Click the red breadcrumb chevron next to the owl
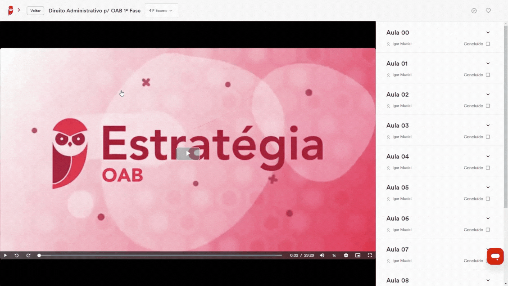Screen dimensions: 508x286 click(x=19, y=10)
